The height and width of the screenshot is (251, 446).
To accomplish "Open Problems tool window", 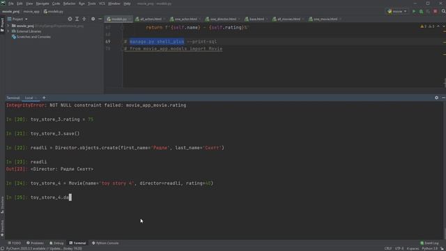I will click(35, 243).
